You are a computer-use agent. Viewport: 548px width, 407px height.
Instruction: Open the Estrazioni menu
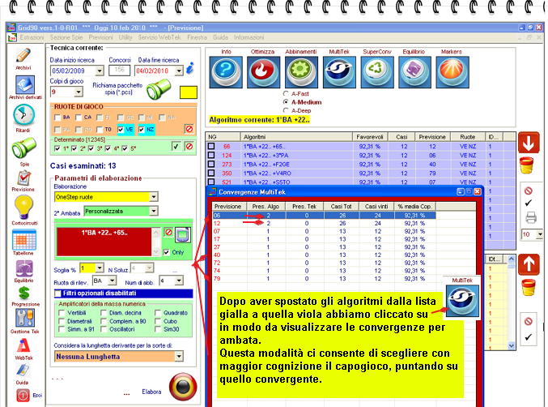coord(32,37)
